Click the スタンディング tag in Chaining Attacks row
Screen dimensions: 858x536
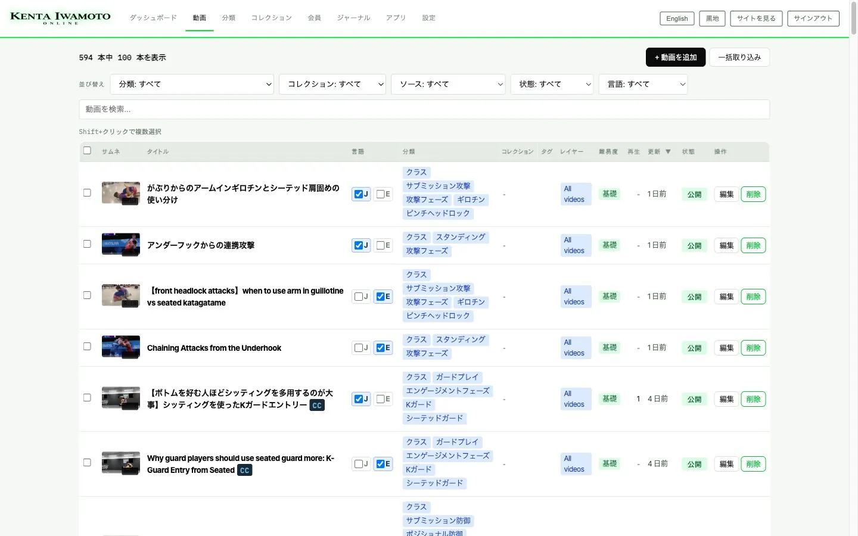pyautogui.click(x=461, y=339)
